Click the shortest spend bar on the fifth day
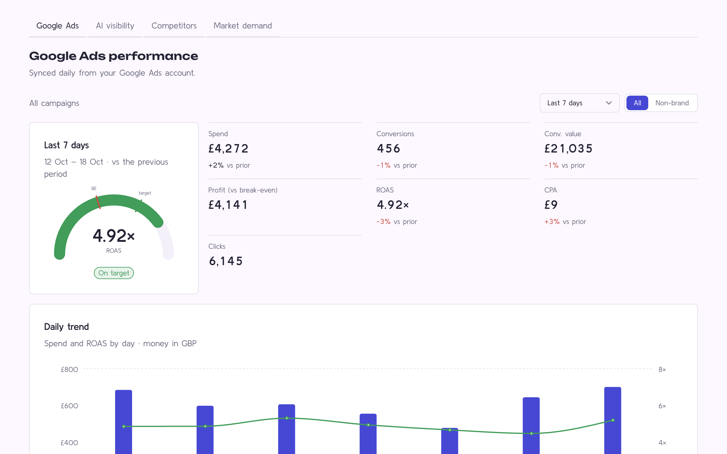 (450, 441)
